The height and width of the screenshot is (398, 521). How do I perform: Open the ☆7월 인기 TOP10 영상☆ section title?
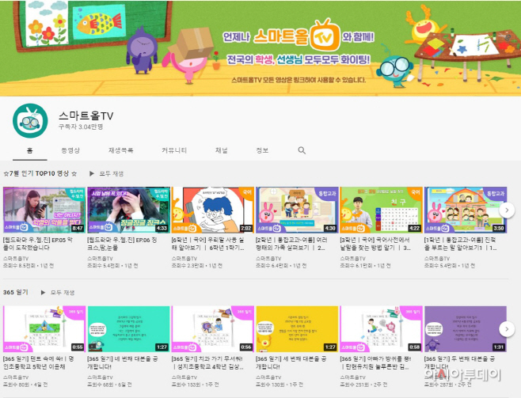[x=40, y=173]
